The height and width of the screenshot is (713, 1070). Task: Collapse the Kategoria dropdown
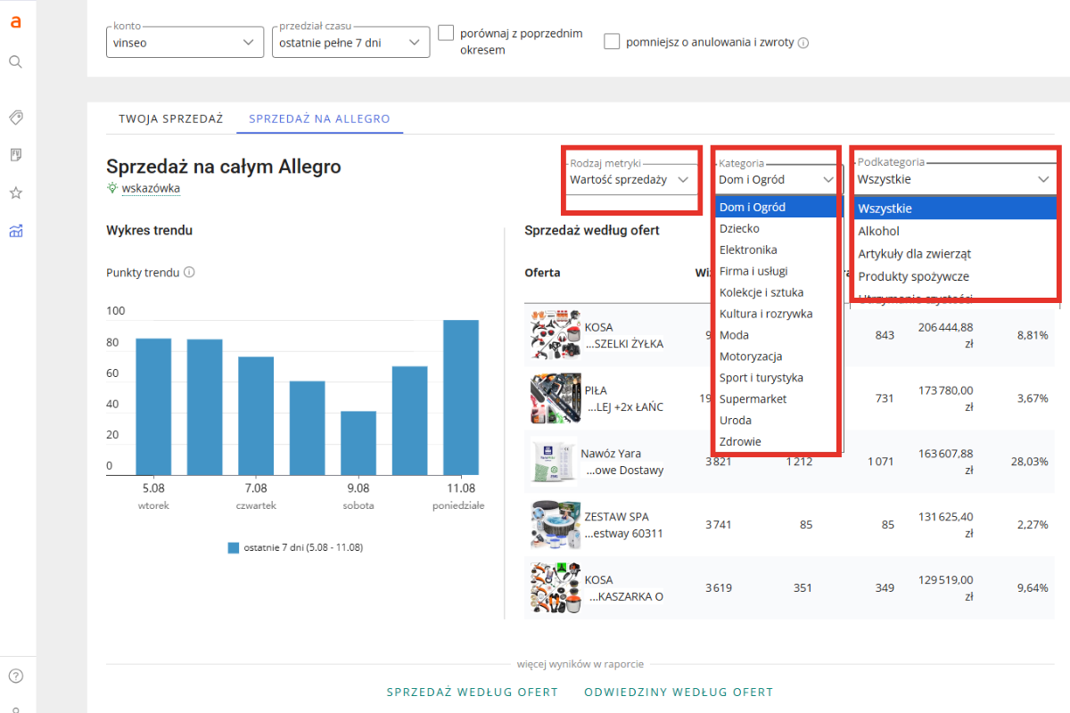(x=778, y=179)
